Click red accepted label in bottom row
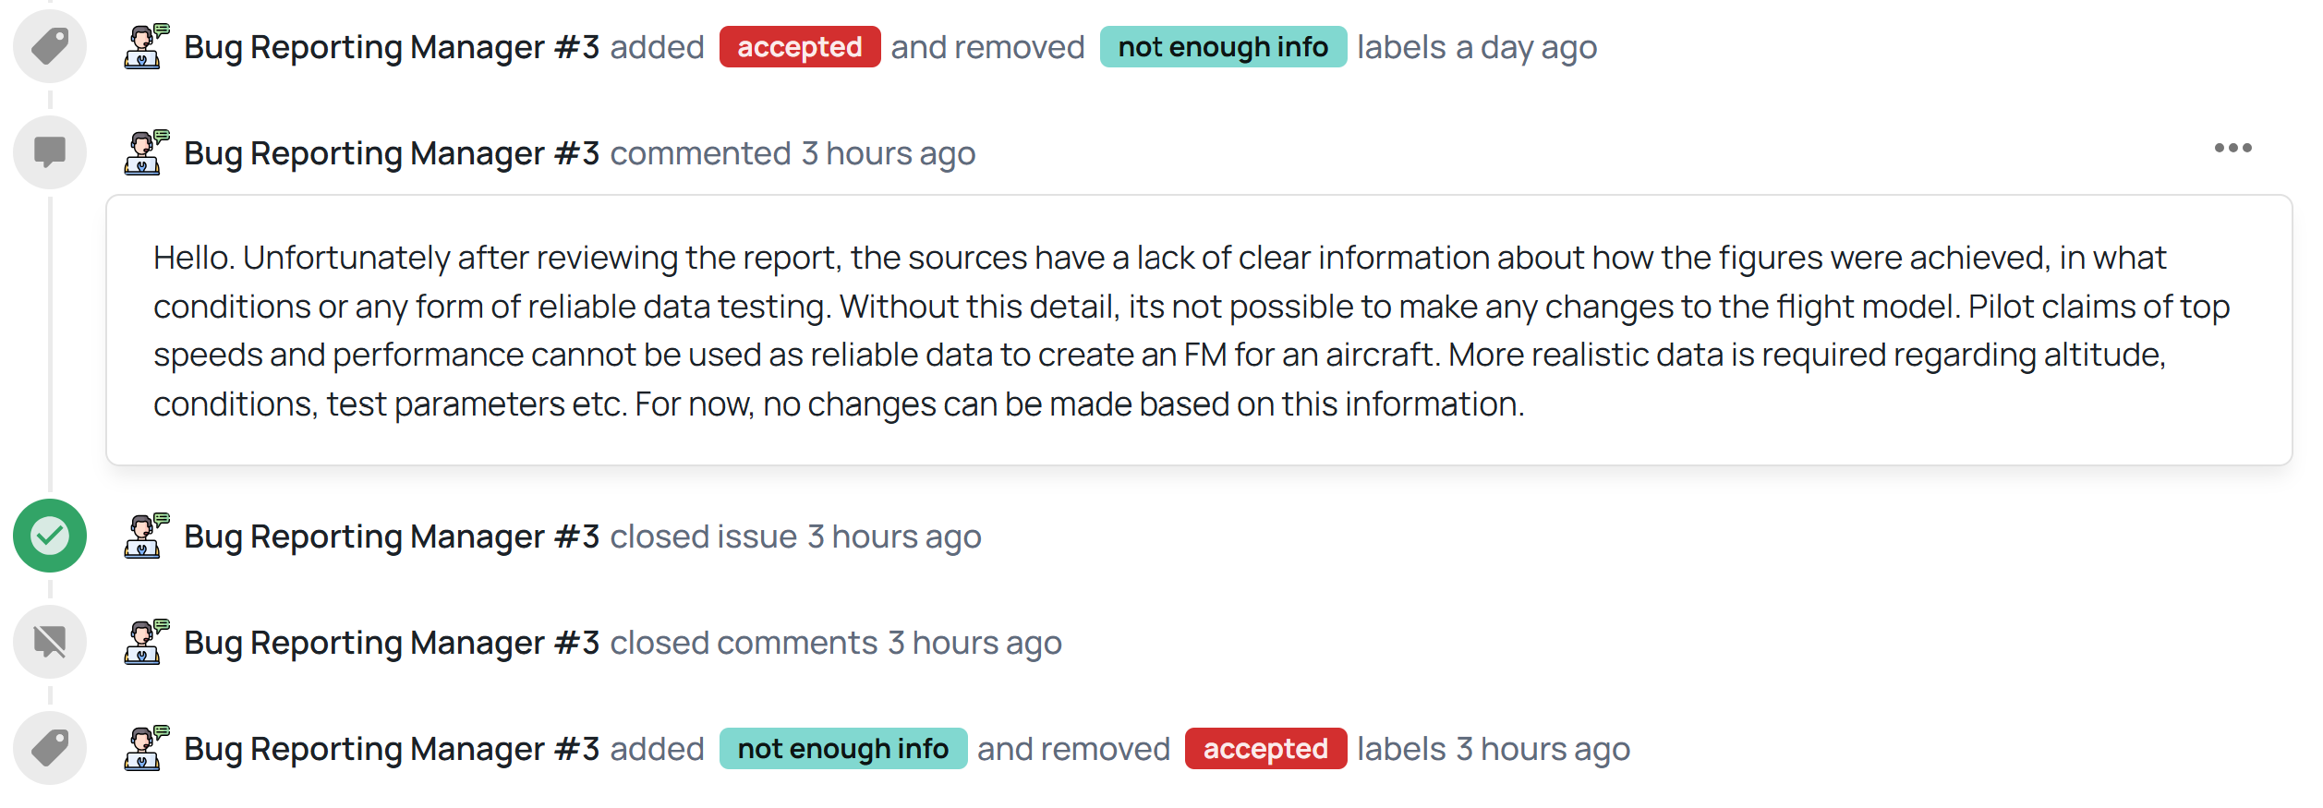This screenshot has width=2323, height=808. coord(1264,749)
